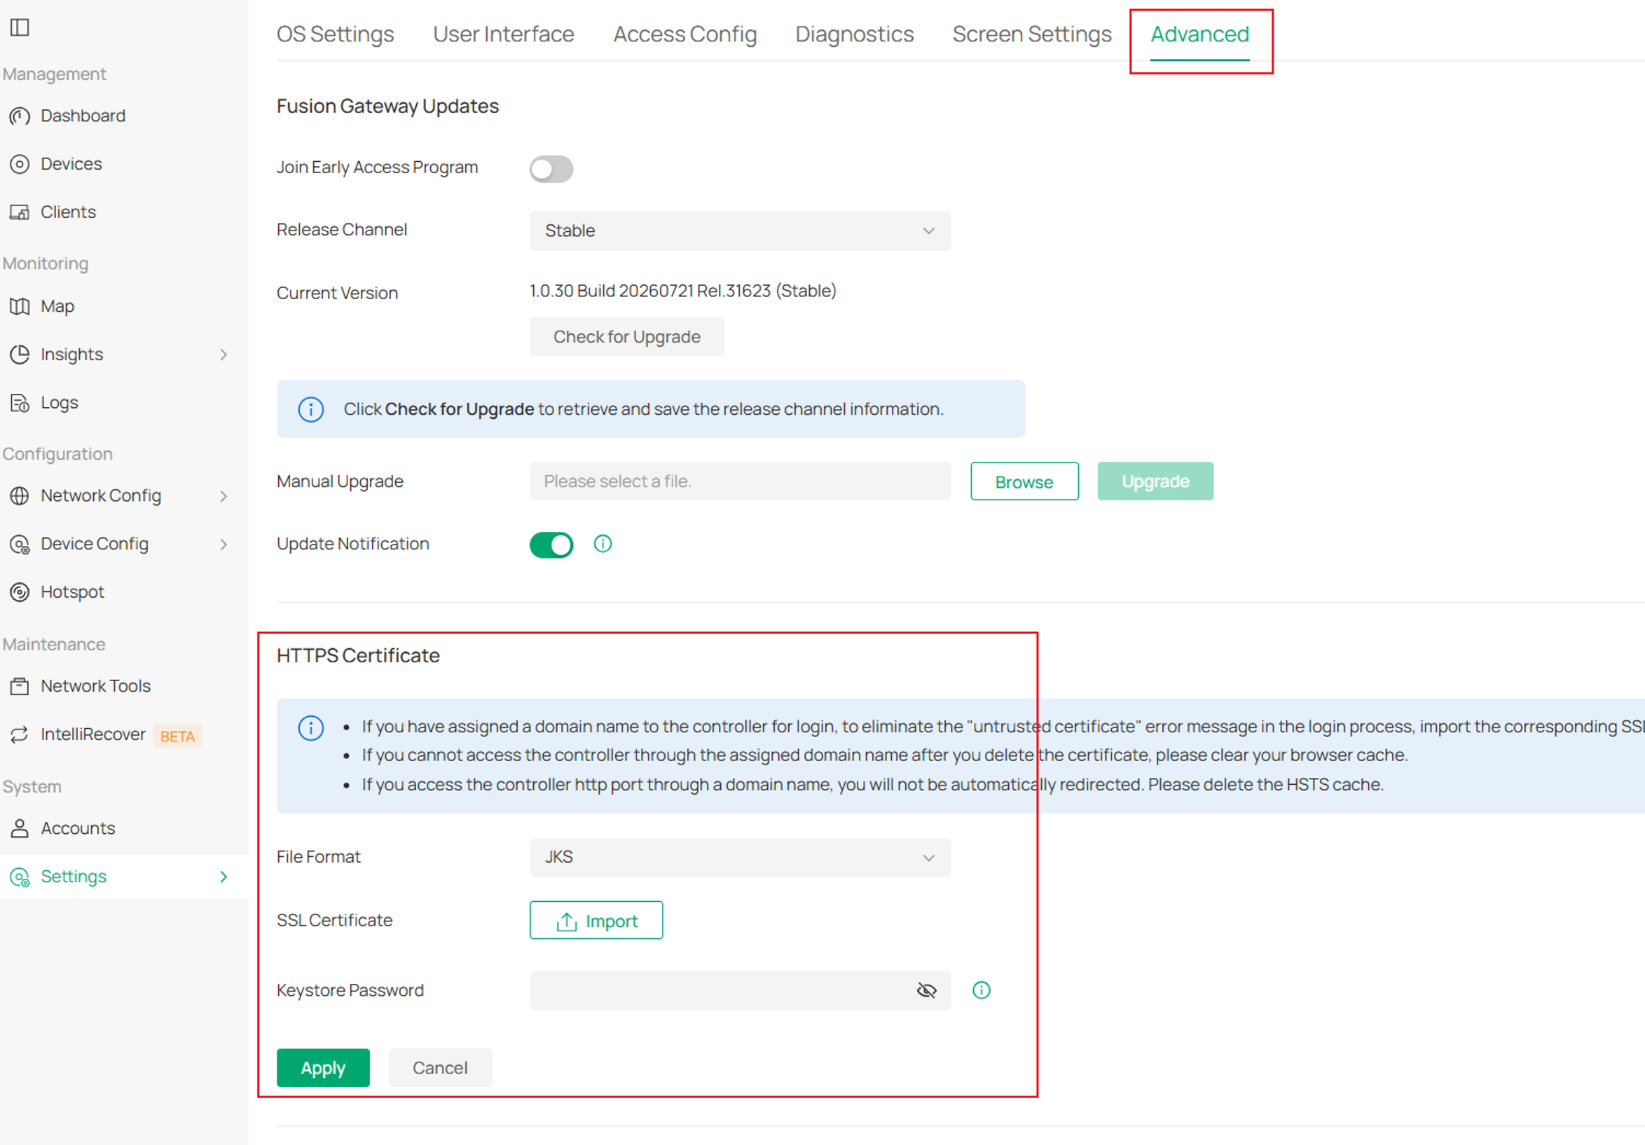Switch to the Access Config tab
This screenshot has height=1145, width=1645.
click(x=685, y=34)
